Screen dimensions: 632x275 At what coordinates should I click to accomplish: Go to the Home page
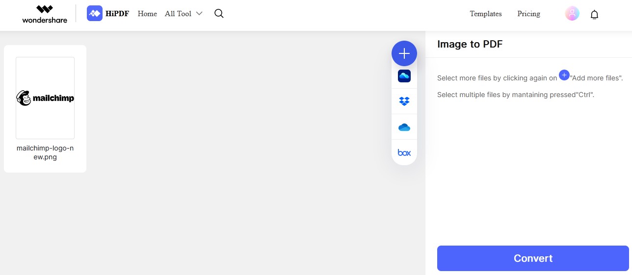click(147, 14)
